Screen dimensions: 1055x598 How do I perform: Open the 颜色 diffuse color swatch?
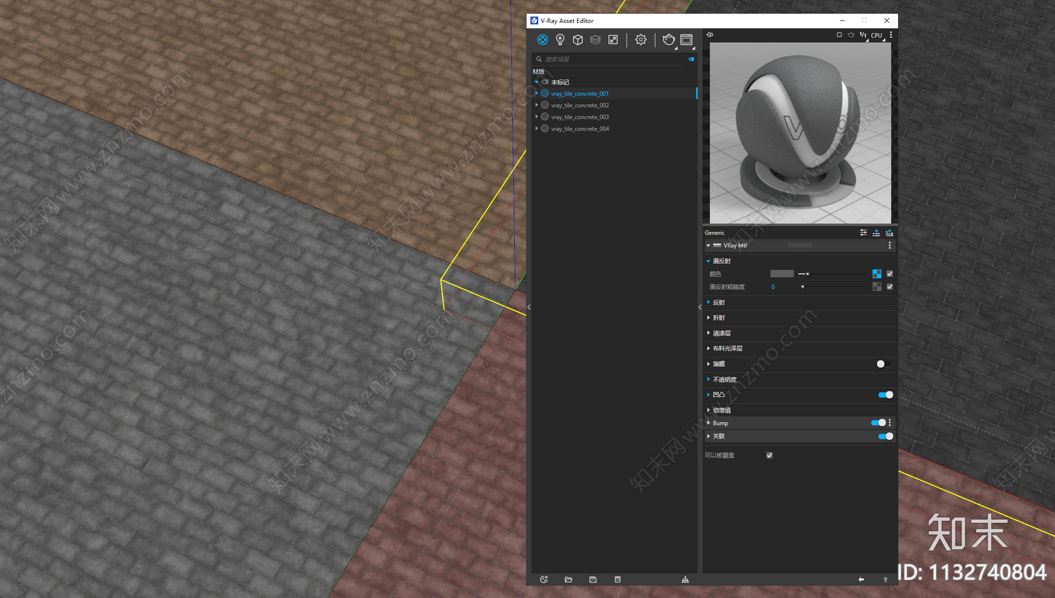coord(782,273)
